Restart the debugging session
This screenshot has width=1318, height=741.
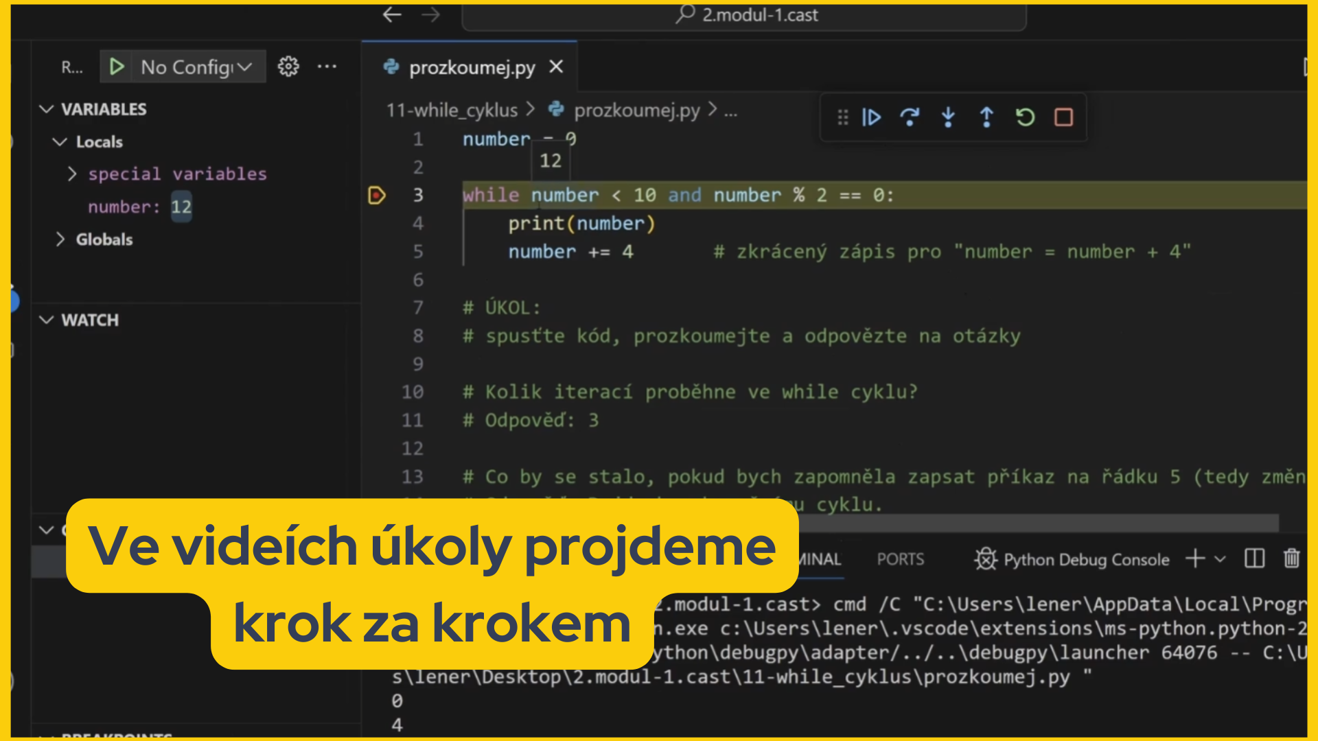(x=1025, y=117)
